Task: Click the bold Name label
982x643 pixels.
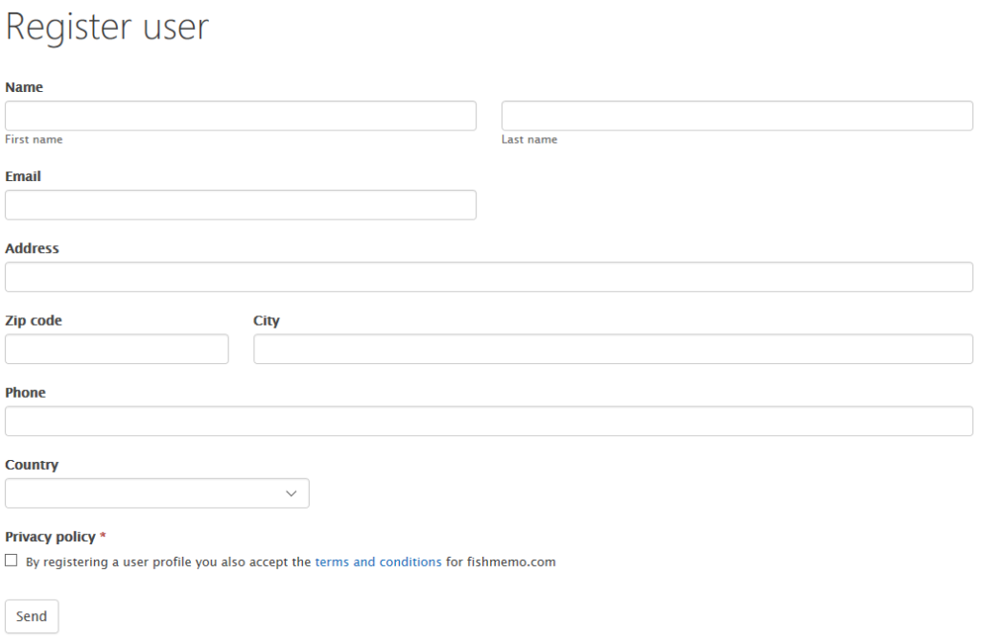Action: 24,87
